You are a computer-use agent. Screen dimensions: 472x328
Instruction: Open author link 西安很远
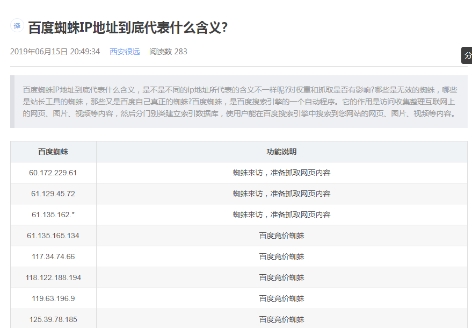point(125,52)
